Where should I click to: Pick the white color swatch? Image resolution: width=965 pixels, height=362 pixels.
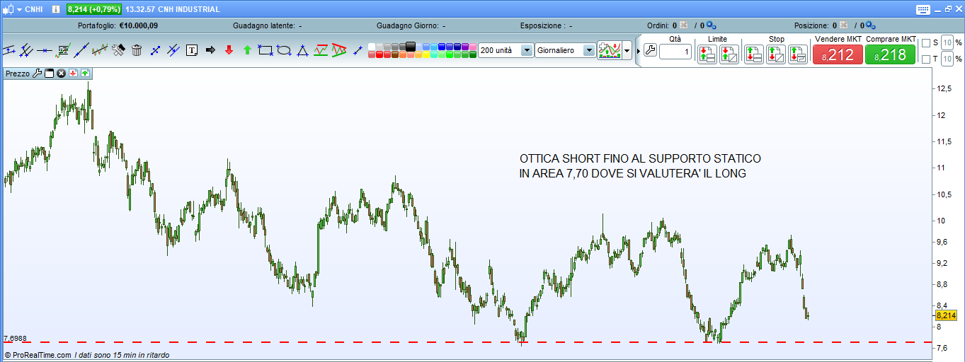pyautogui.click(x=372, y=47)
